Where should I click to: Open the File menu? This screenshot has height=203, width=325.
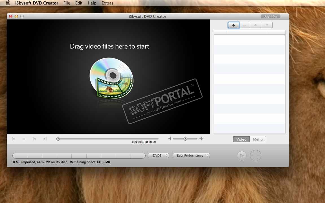[x=67, y=3]
